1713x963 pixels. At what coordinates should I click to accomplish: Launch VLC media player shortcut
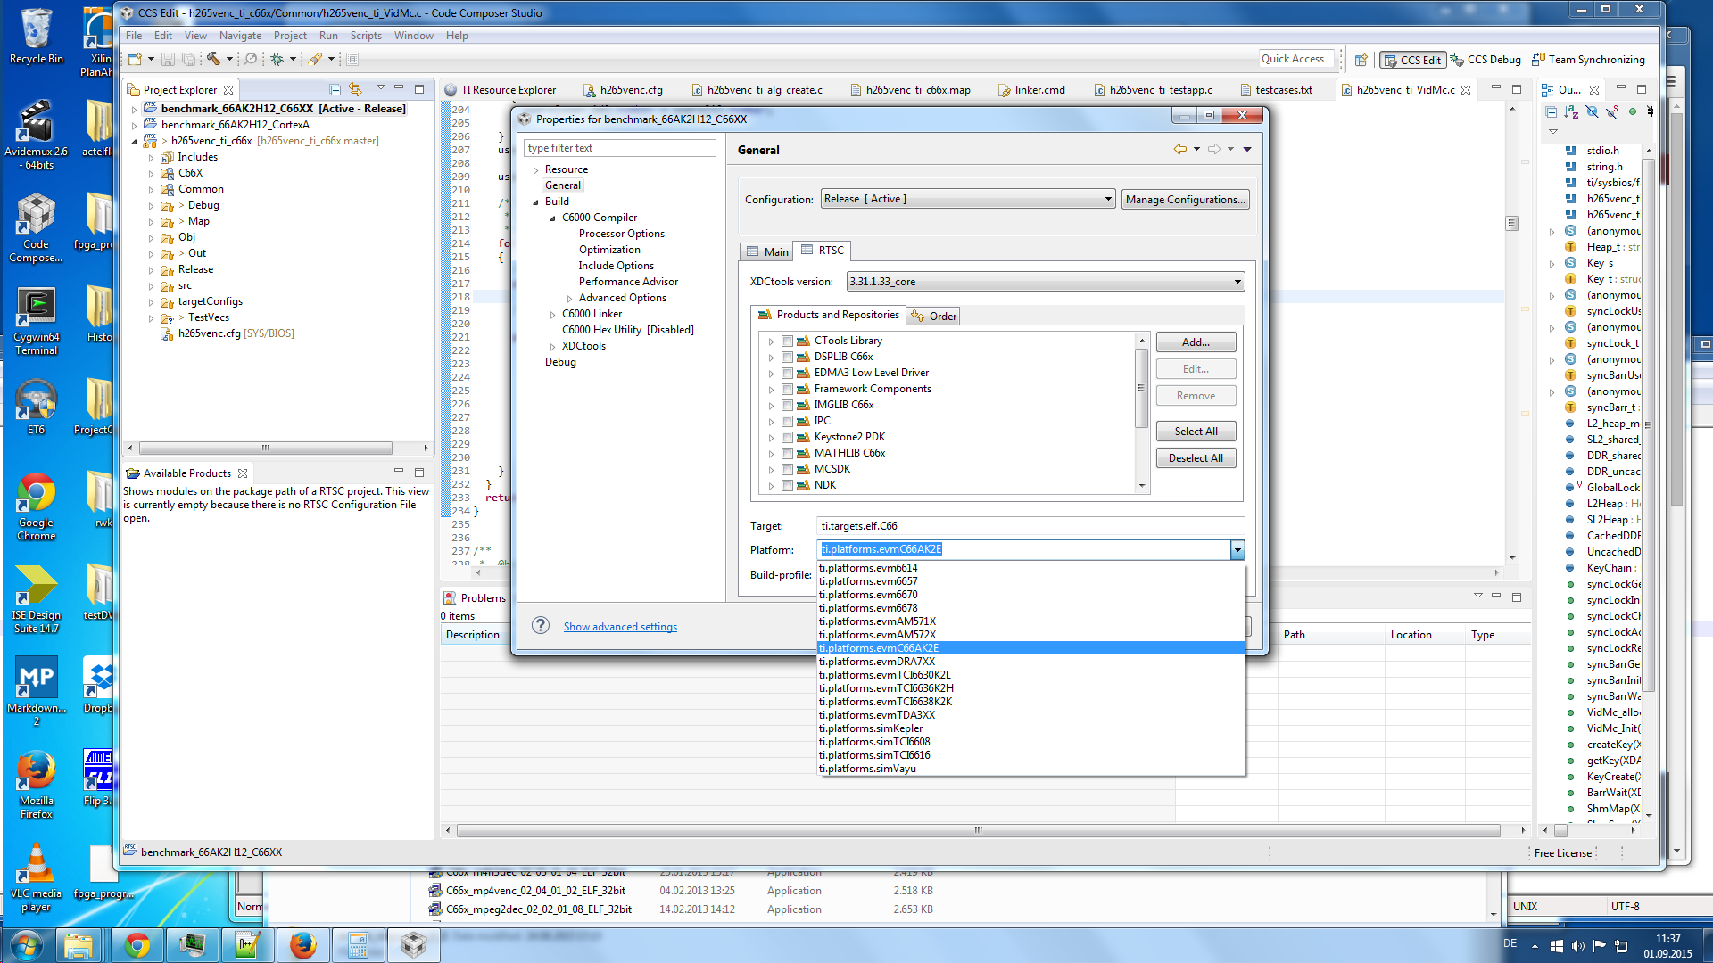pos(36,877)
